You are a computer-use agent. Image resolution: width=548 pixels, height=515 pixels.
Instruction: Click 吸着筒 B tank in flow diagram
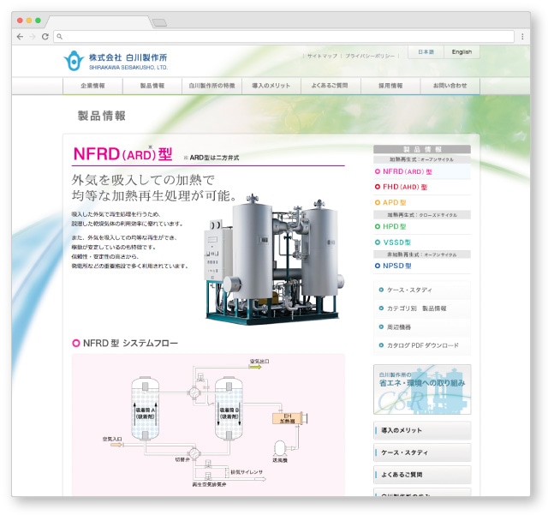(229, 408)
